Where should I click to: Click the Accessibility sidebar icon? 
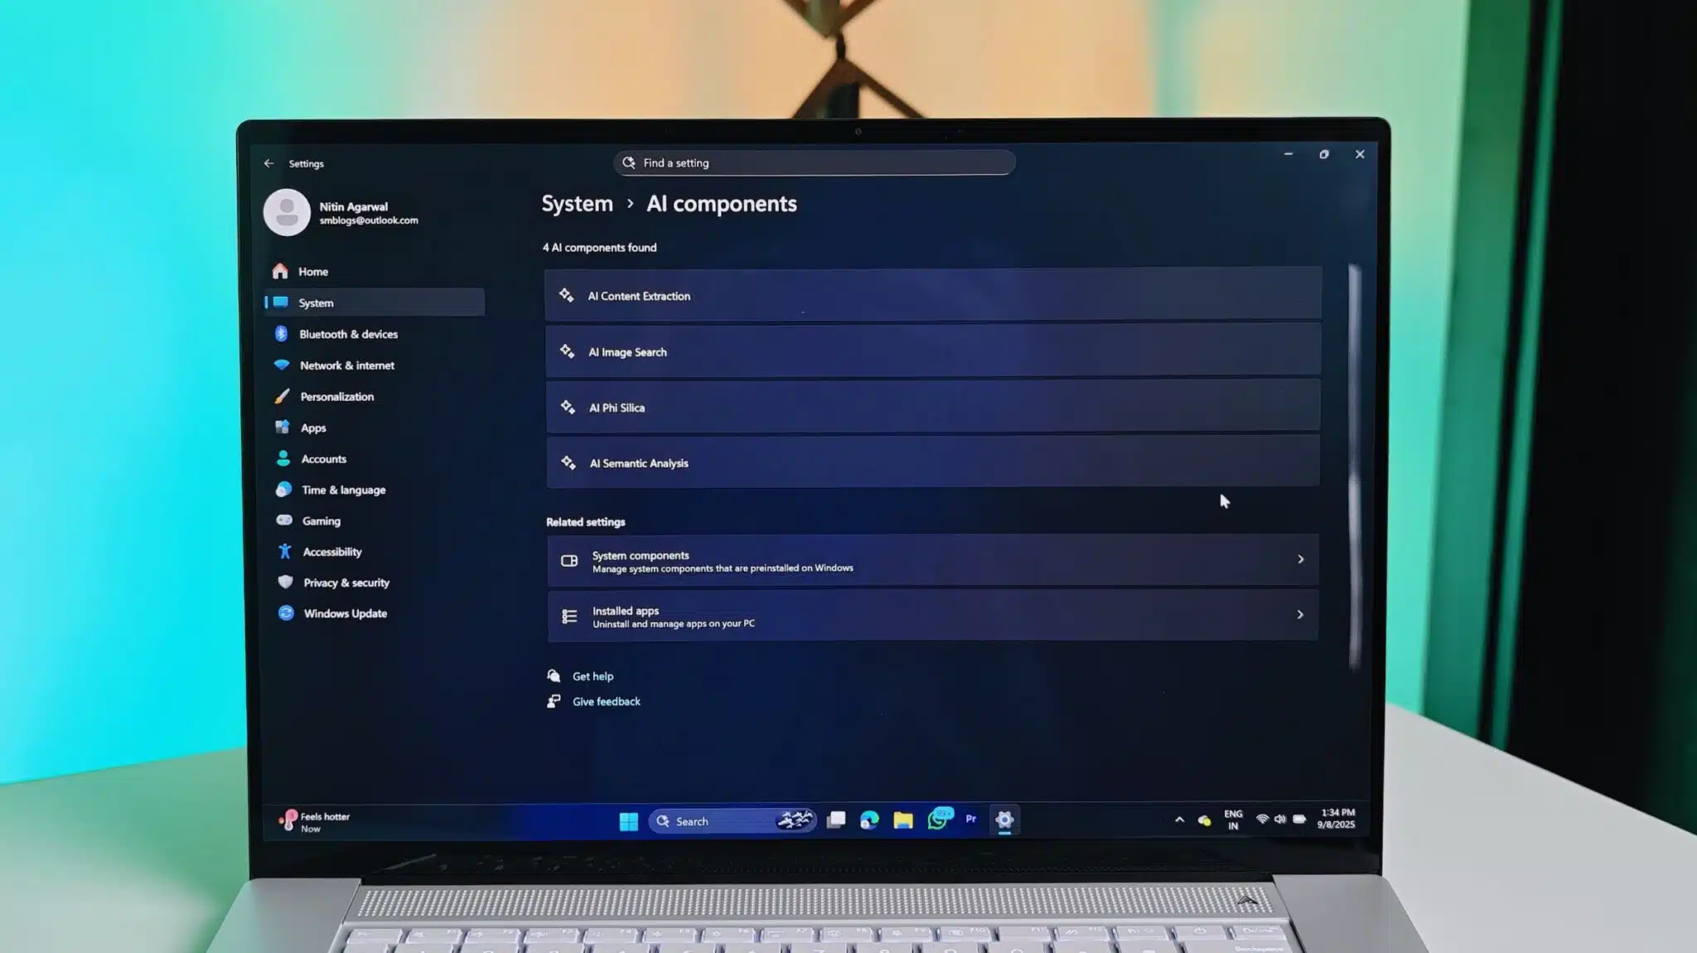tap(285, 551)
